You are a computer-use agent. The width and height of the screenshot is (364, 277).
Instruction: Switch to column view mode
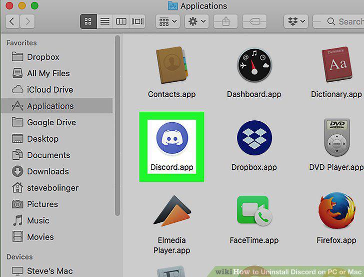[121, 22]
